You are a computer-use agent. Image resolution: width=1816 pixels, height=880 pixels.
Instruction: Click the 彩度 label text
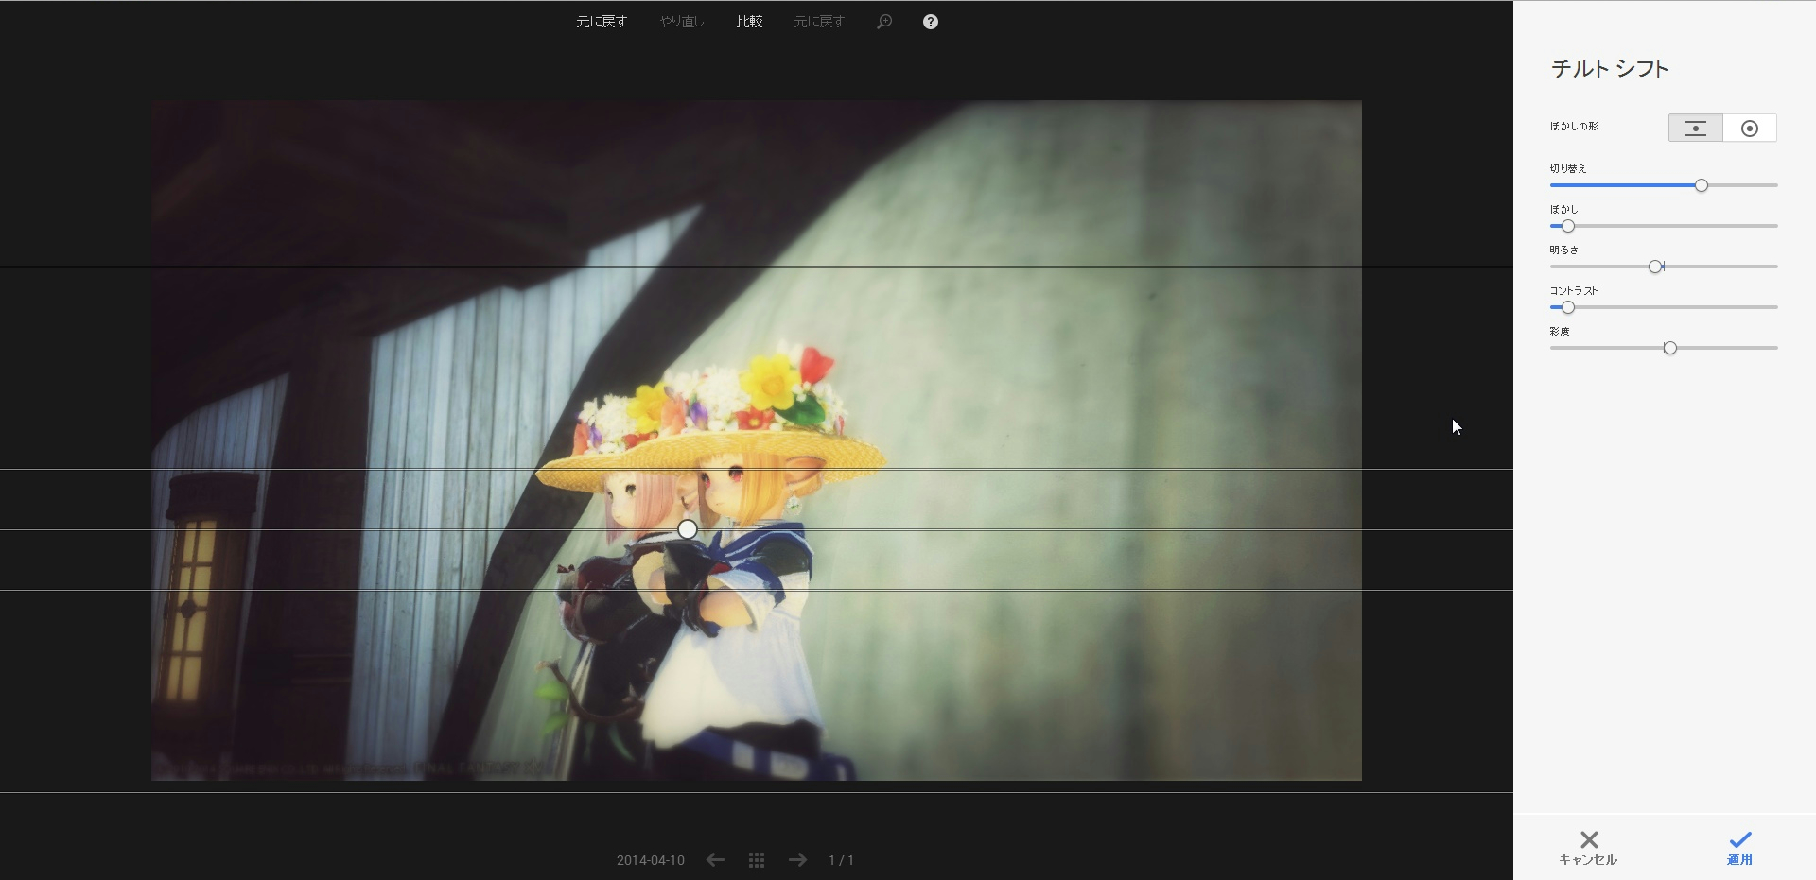tap(1560, 331)
